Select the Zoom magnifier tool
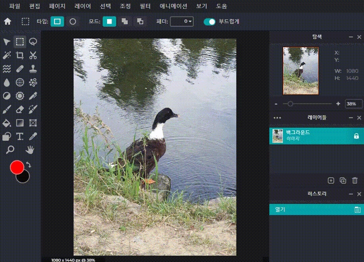The height and width of the screenshot is (262, 364). click(x=10, y=150)
